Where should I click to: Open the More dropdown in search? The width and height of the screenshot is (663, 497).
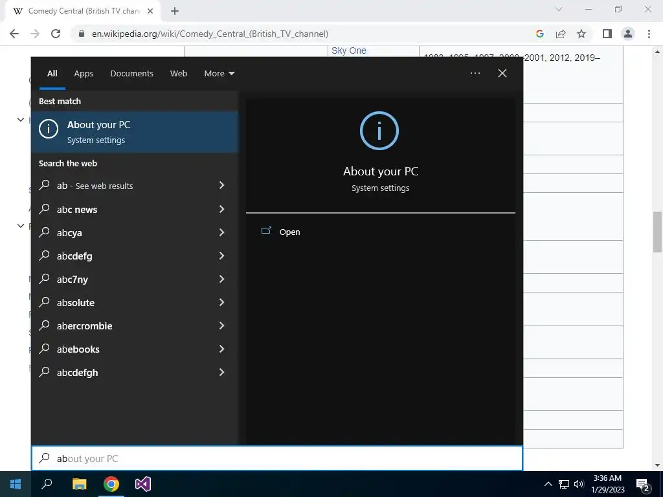(x=219, y=74)
